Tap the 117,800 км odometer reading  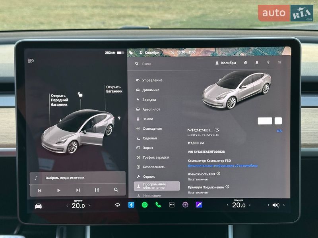(196, 143)
